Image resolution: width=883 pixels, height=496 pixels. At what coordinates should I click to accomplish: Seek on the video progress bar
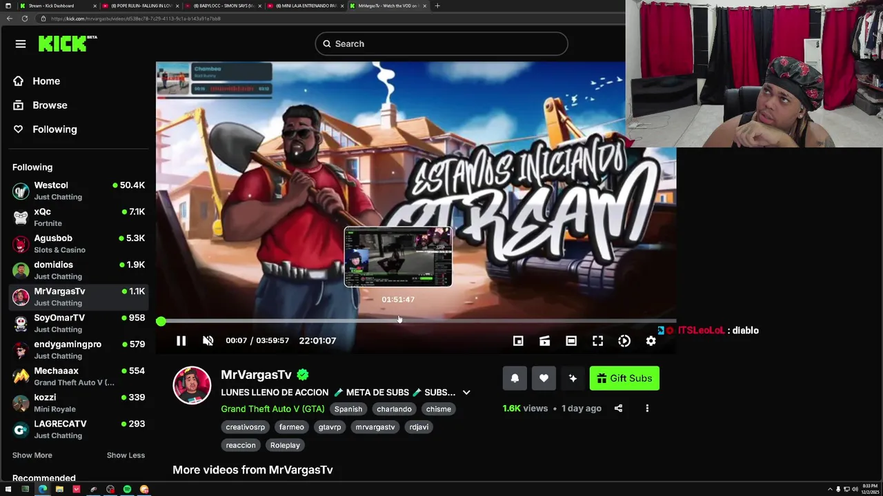[x=416, y=321]
